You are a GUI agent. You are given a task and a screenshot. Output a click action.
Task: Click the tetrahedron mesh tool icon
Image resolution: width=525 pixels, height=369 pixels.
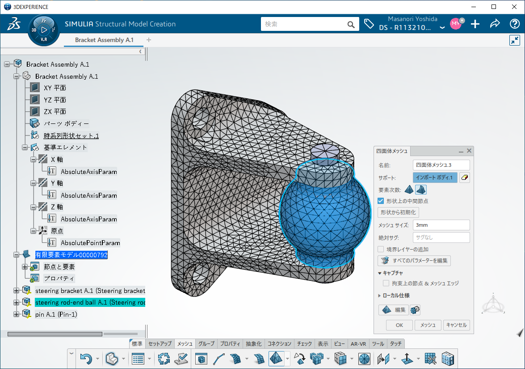point(276,358)
